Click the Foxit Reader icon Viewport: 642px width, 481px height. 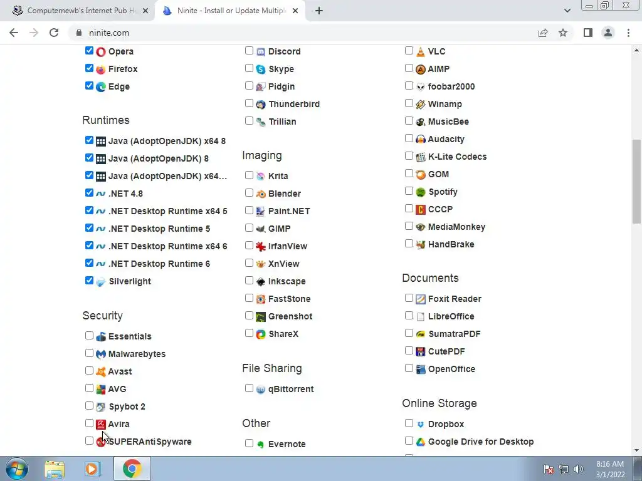[421, 299]
